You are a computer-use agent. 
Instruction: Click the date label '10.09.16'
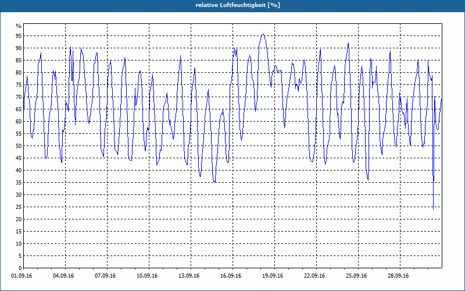pyautogui.click(x=147, y=276)
